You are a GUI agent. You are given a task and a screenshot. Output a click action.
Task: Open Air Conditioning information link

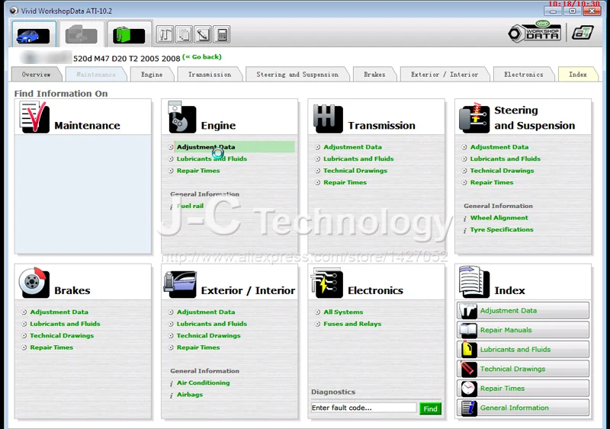[x=203, y=383]
